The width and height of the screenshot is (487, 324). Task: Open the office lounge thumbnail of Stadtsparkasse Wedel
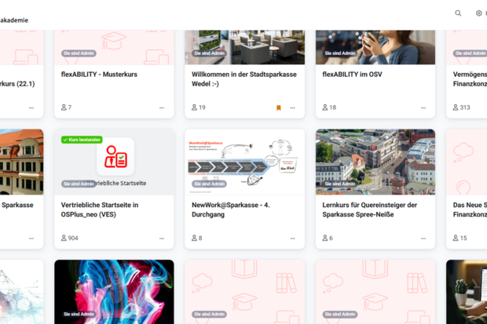[245, 47]
